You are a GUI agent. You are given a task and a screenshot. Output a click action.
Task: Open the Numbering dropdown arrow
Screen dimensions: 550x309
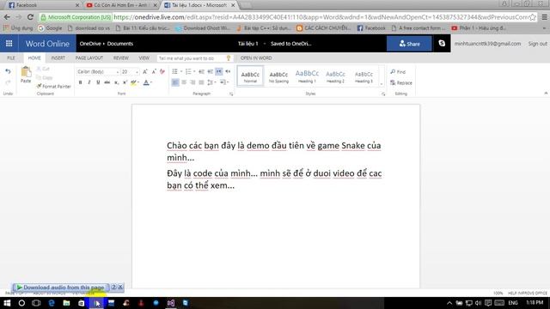click(x=194, y=71)
